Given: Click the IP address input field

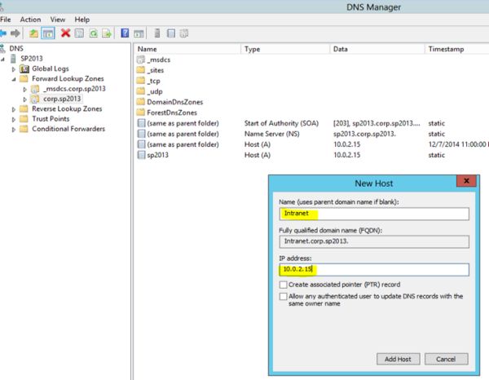Looking at the screenshot, I should point(374,270).
